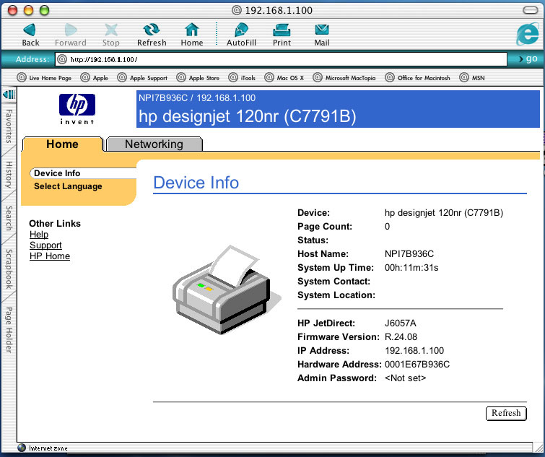545x457 pixels.
Task: Follow the HP Home link
Action: [x=50, y=256]
